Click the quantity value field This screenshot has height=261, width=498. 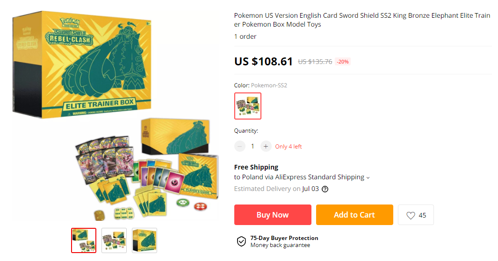click(x=253, y=146)
